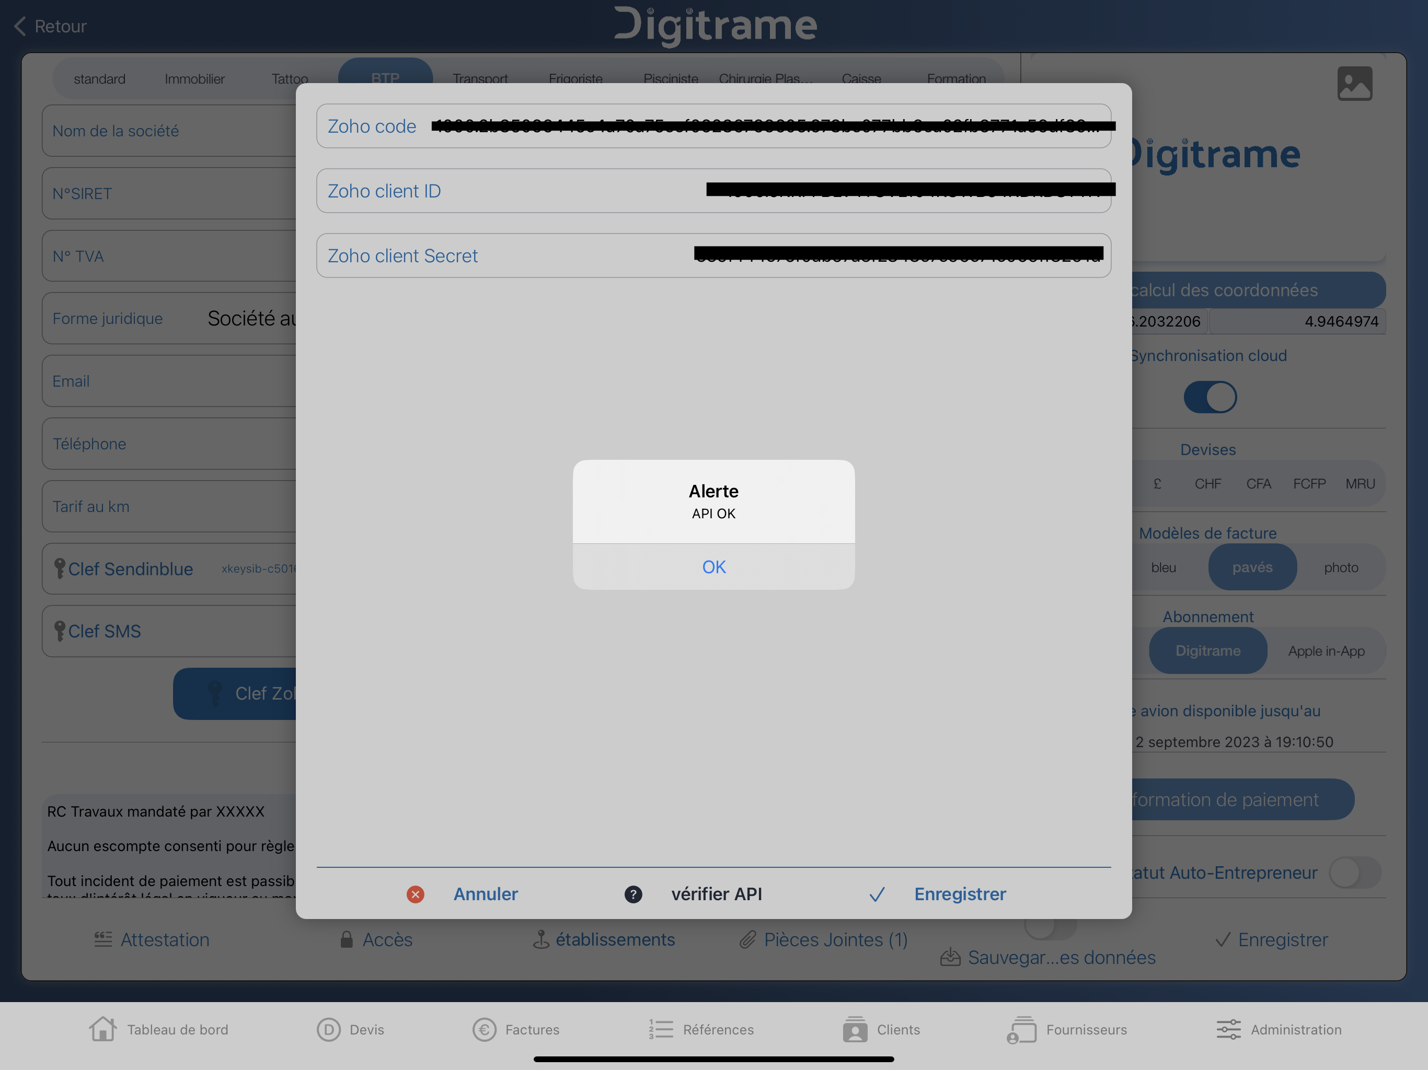Click the checkmark icon beside dialog Enregistrer

coord(877,894)
